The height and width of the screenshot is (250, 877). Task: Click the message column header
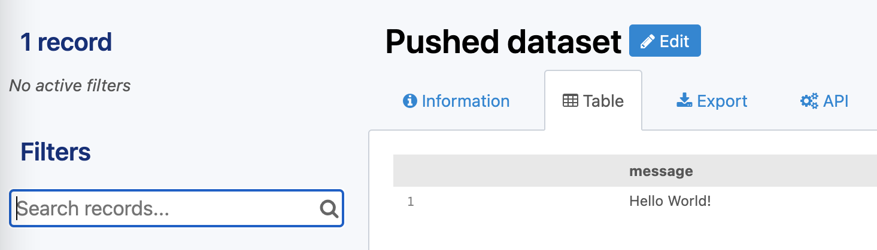pos(661,171)
